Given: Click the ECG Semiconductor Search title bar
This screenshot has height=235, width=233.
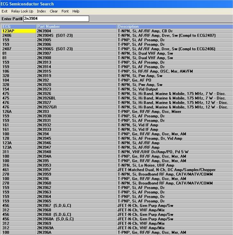Looking at the screenshot, I should click(x=116, y=4).
